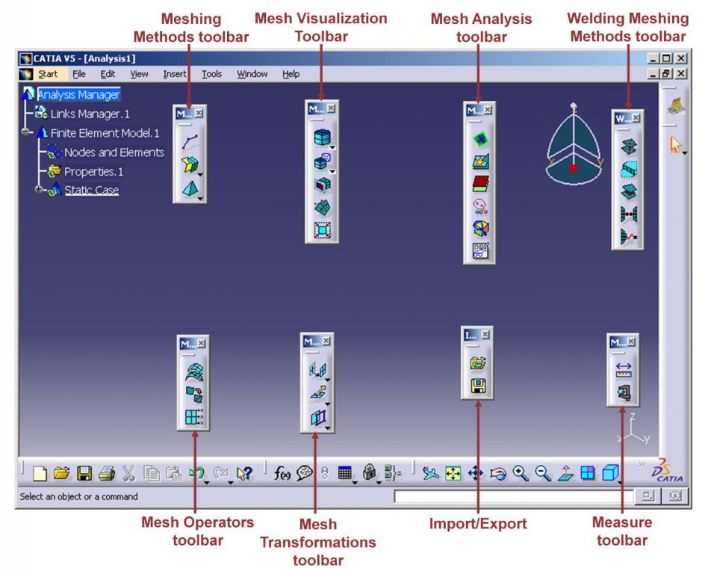708x574 pixels.
Task: Open the View menu
Action: [x=139, y=74]
